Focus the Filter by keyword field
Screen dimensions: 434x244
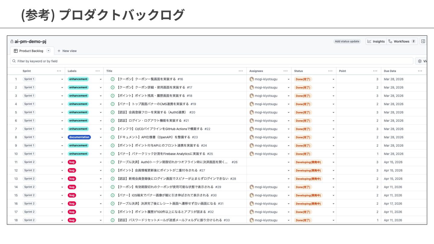[211, 61]
